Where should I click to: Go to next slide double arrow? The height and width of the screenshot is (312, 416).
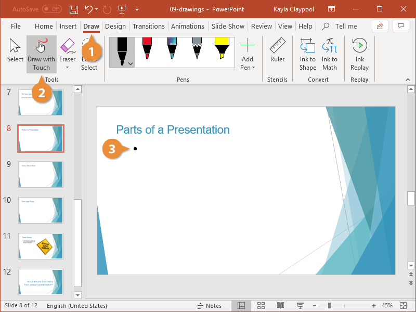[x=411, y=283]
